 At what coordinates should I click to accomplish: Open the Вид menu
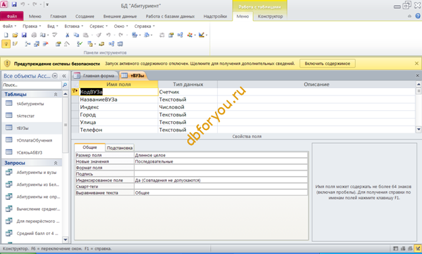click(53, 26)
